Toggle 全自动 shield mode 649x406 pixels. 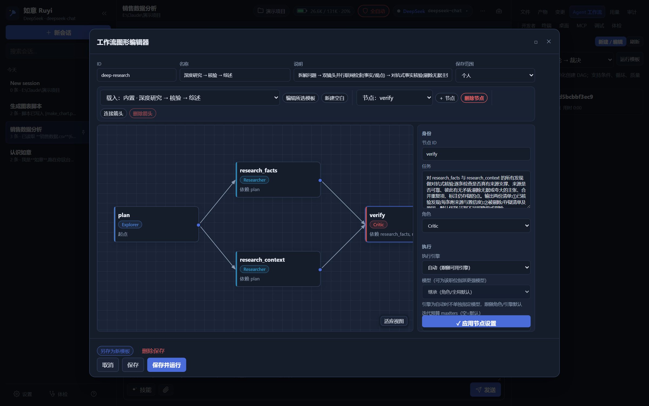click(x=373, y=11)
